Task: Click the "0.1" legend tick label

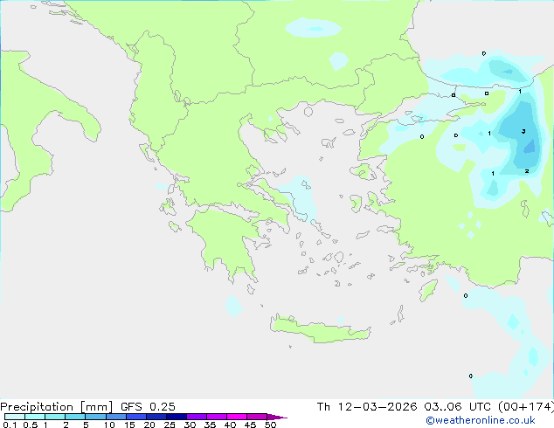Action: (10, 425)
